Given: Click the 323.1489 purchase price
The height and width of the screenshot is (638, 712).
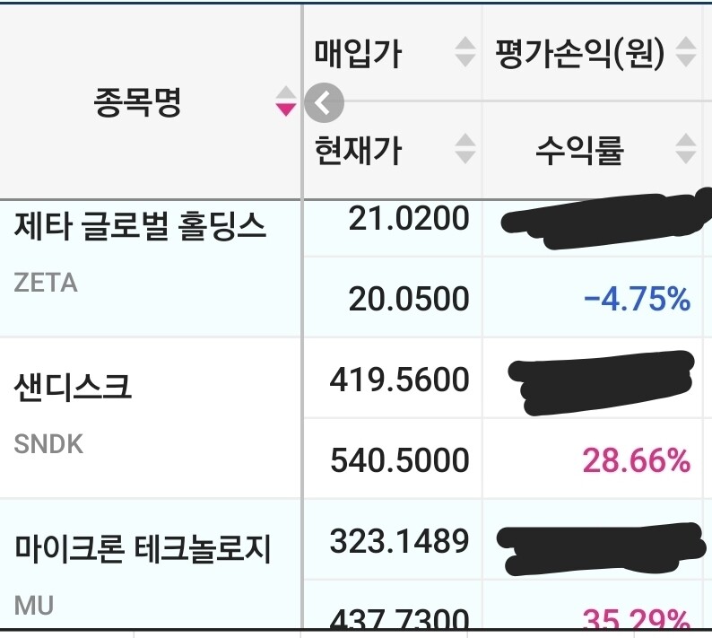Looking at the screenshot, I should point(400,541).
